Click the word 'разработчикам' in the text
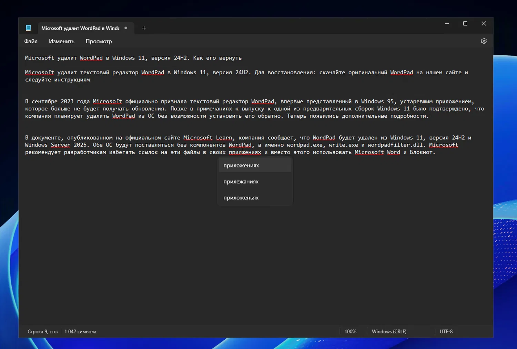The width and height of the screenshot is (517, 349). point(85,152)
